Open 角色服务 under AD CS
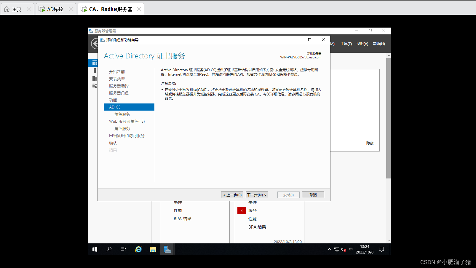476x268 pixels. click(x=122, y=114)
